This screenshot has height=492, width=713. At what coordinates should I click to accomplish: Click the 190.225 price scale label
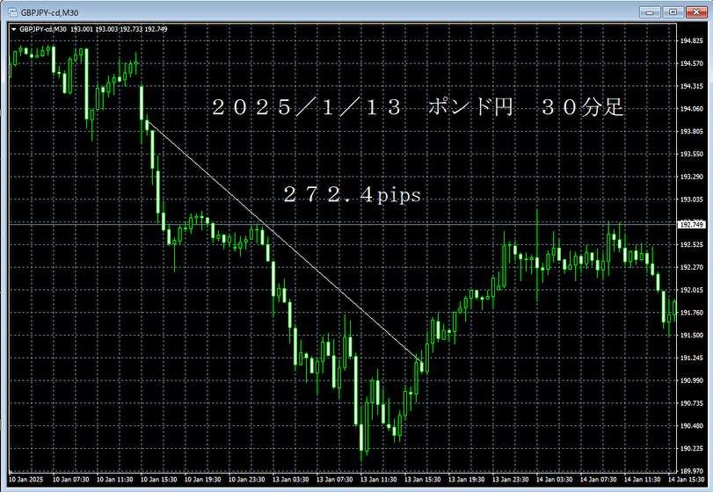pyautogui.click(x=691, y=449)
